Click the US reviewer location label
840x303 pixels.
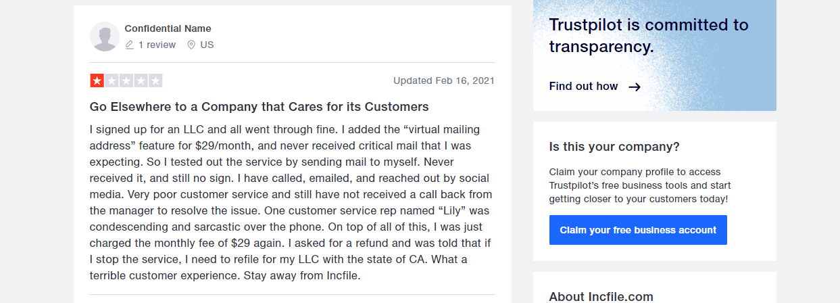207,45
